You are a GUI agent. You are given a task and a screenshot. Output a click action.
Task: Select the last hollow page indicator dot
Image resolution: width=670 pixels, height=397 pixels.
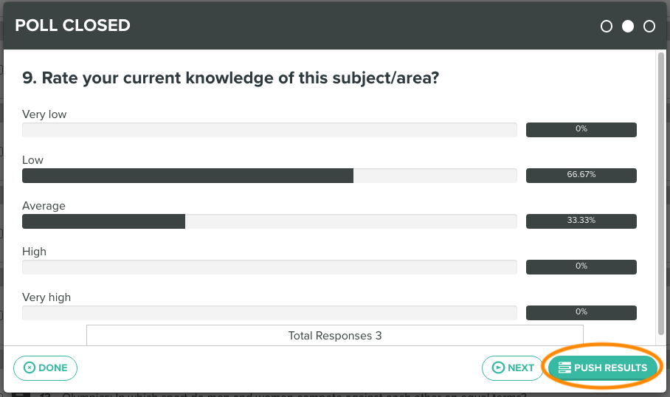point(649,27)
